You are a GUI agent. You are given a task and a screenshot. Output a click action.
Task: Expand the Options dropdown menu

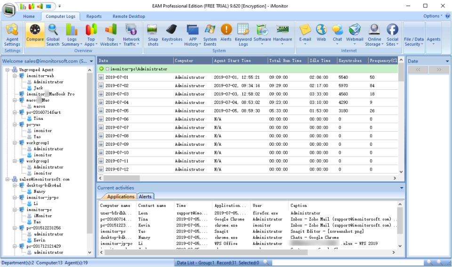click(433, 16)
